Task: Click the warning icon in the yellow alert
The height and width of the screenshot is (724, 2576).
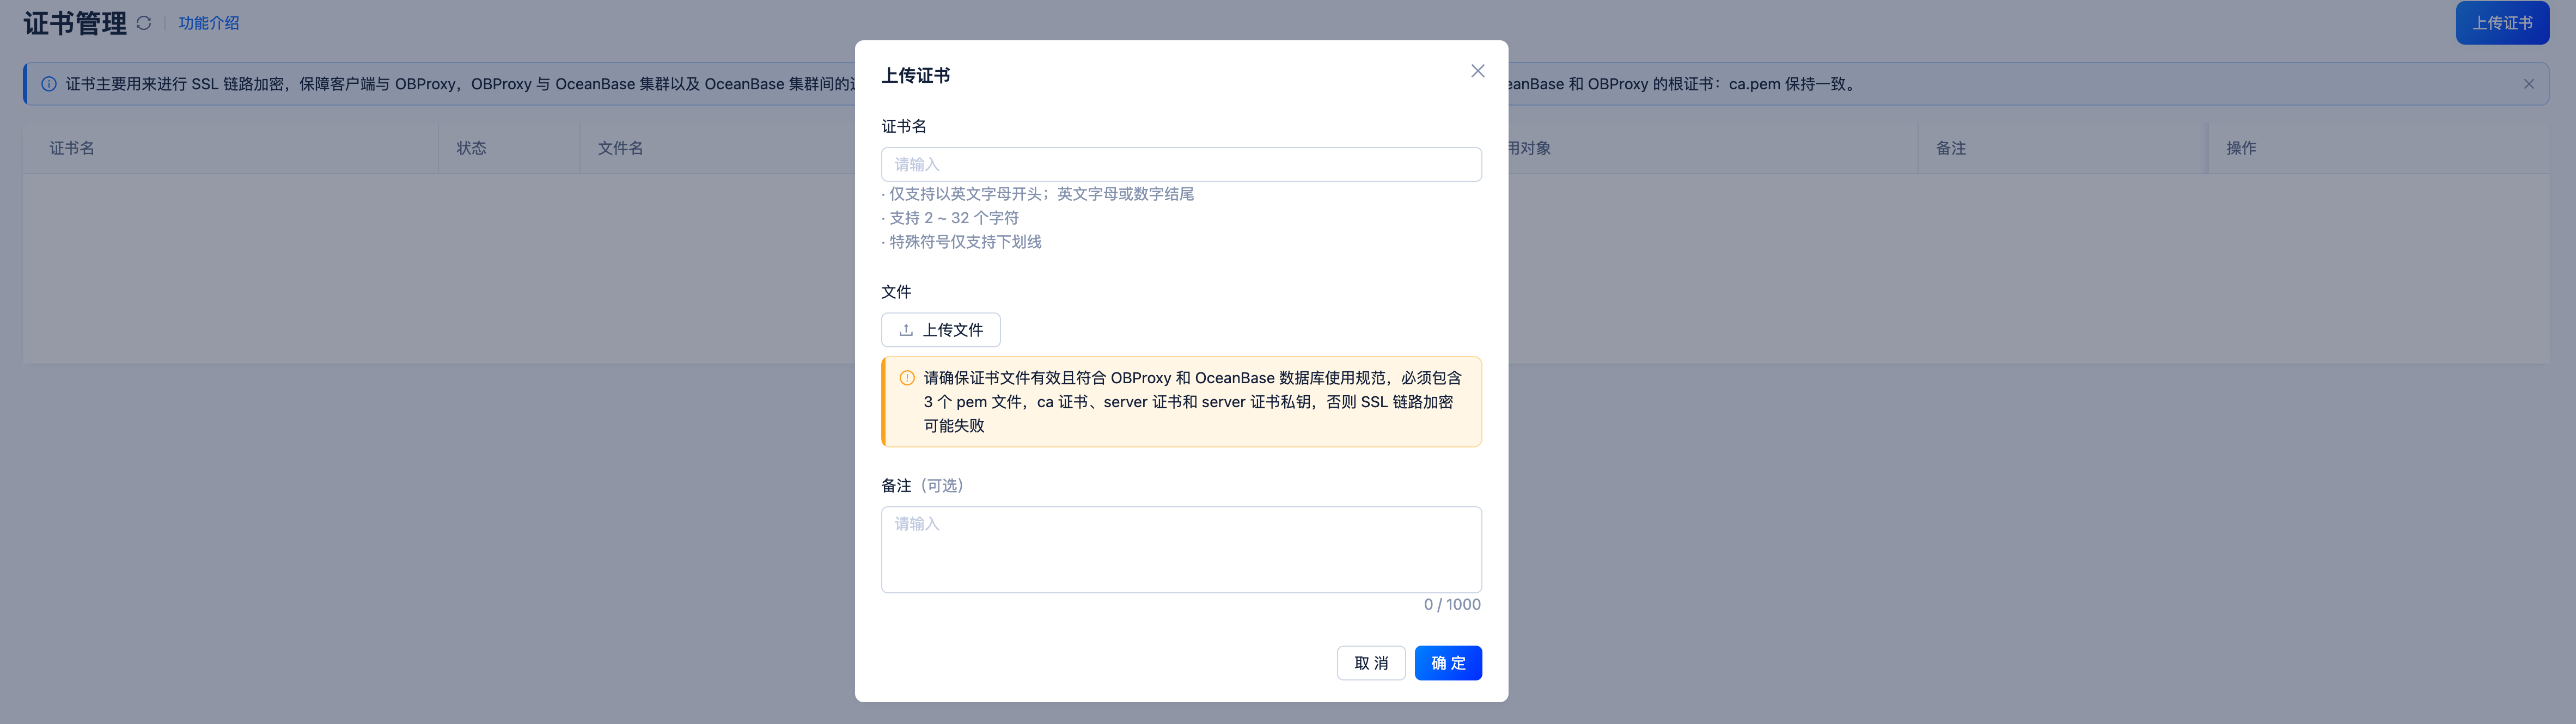Action: tap(906, 378)
